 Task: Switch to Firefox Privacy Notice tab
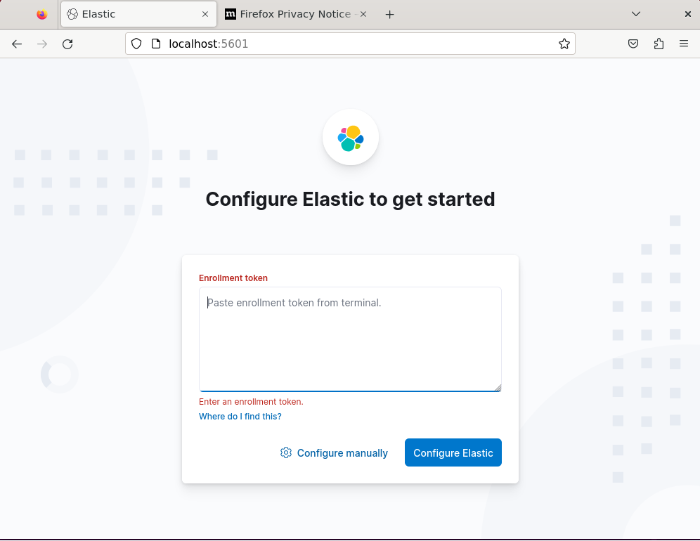coord(297,14)
